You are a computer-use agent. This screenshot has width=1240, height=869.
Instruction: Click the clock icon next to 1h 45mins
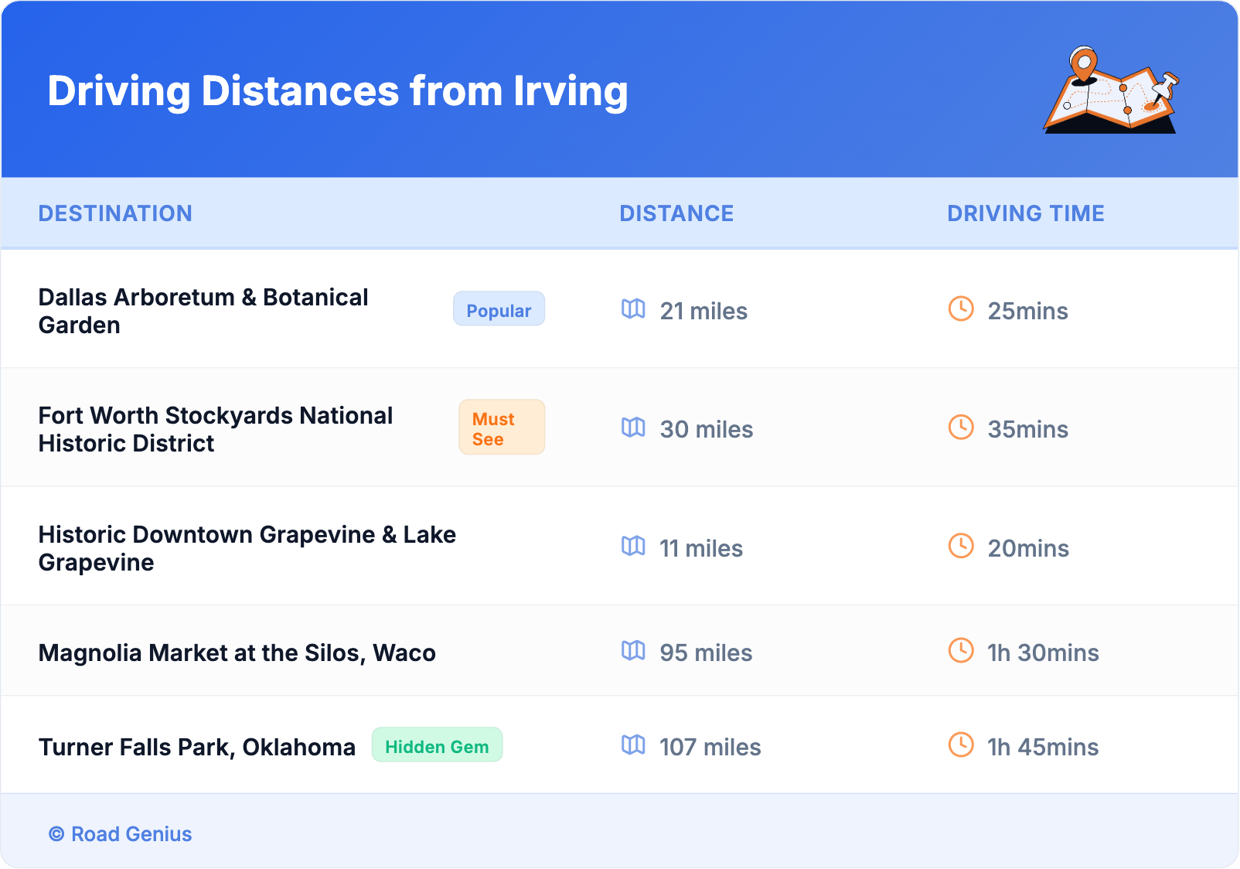(961, 745)
